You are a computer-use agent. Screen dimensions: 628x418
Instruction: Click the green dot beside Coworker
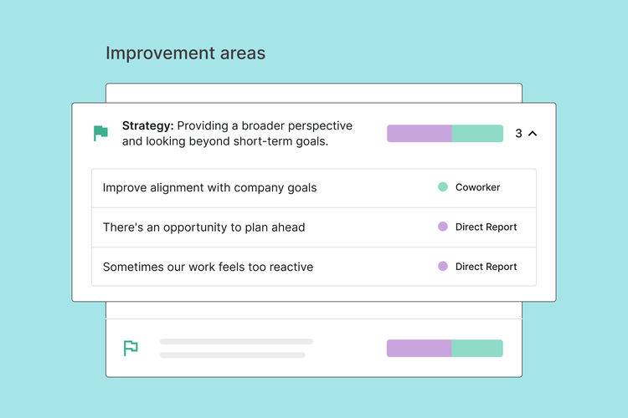coord(443,187)
